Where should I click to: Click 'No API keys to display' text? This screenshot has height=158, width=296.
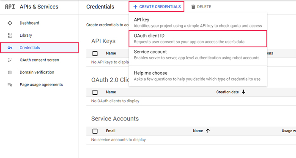click(110, 62)
